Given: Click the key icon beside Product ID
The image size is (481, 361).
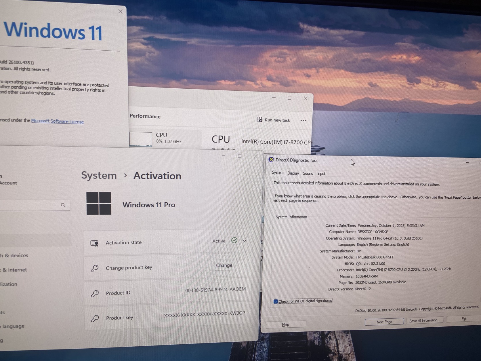Looking at the screenshot, I should (x=95, y=293).
